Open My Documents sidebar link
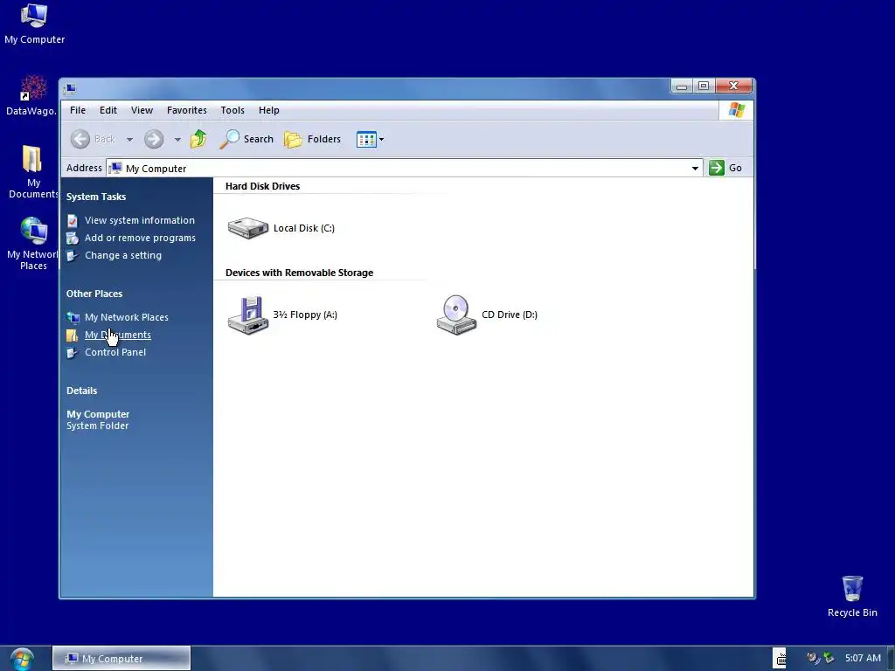This screenshot has height=671, width=895. click(118, 335)
